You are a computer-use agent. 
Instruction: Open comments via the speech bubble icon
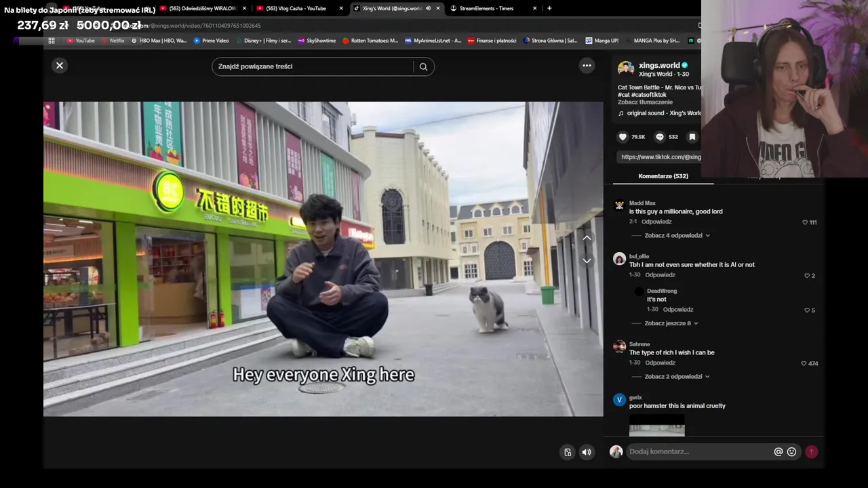659,137
